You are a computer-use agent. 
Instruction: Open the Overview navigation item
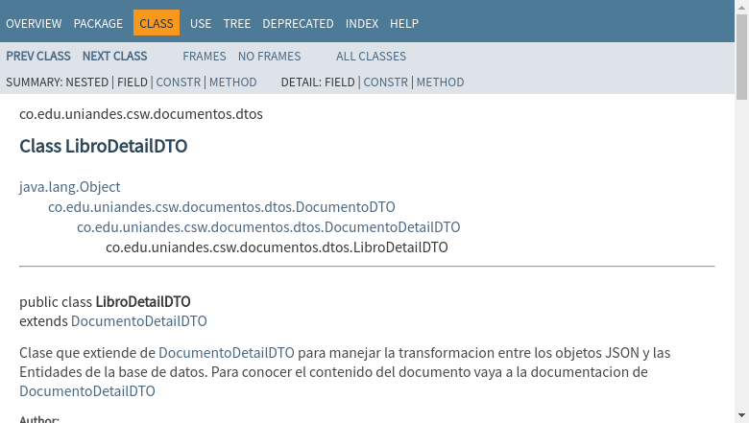(34, 23)
